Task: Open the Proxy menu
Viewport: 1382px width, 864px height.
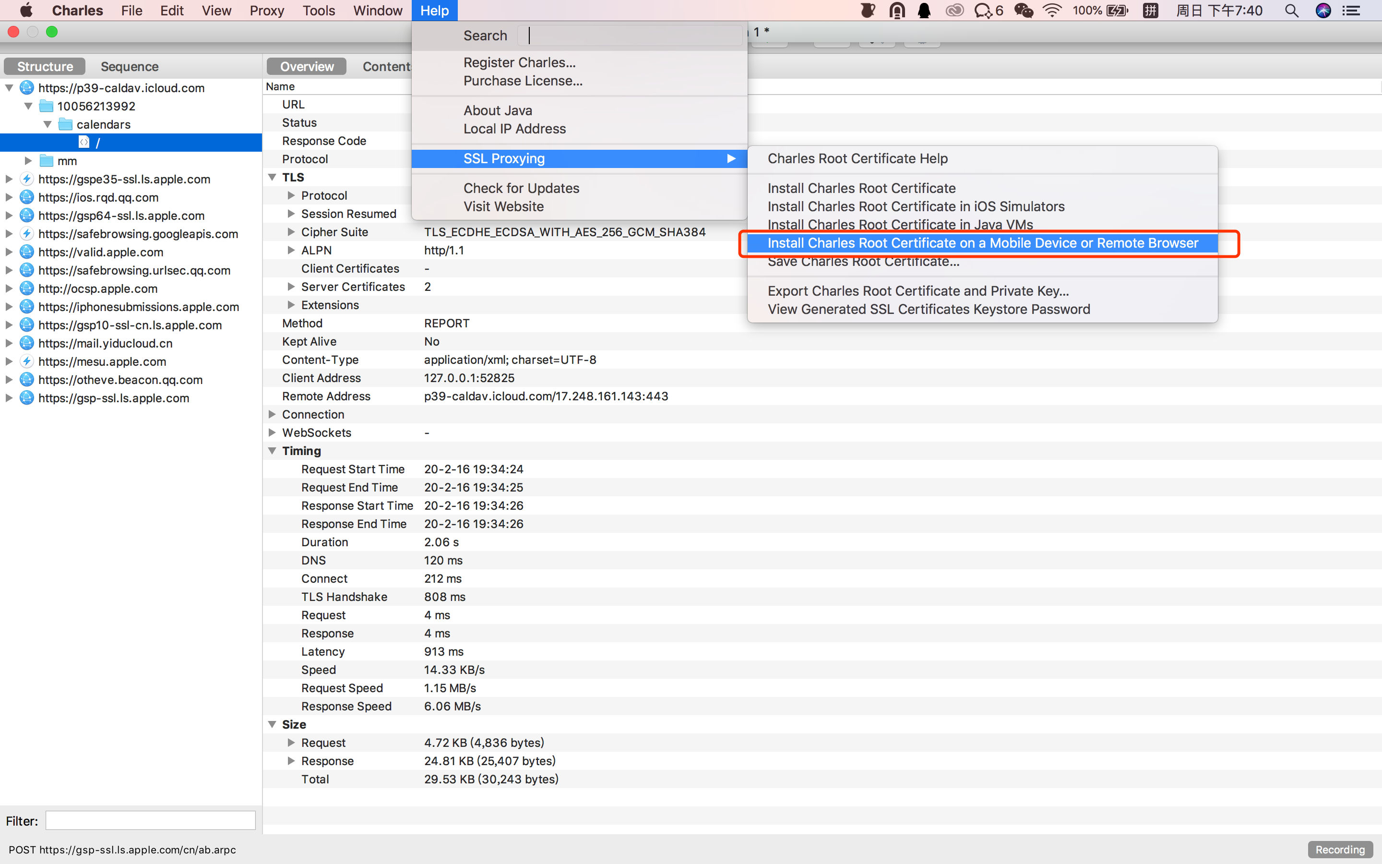Action: click(267, 11)
